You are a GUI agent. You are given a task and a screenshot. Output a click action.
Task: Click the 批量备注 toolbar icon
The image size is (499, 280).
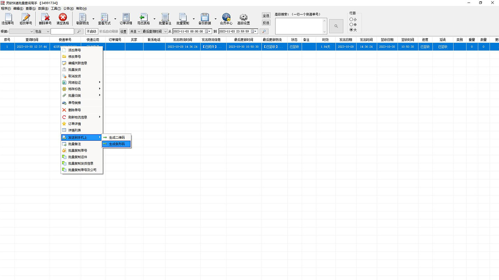click(165, 18)
